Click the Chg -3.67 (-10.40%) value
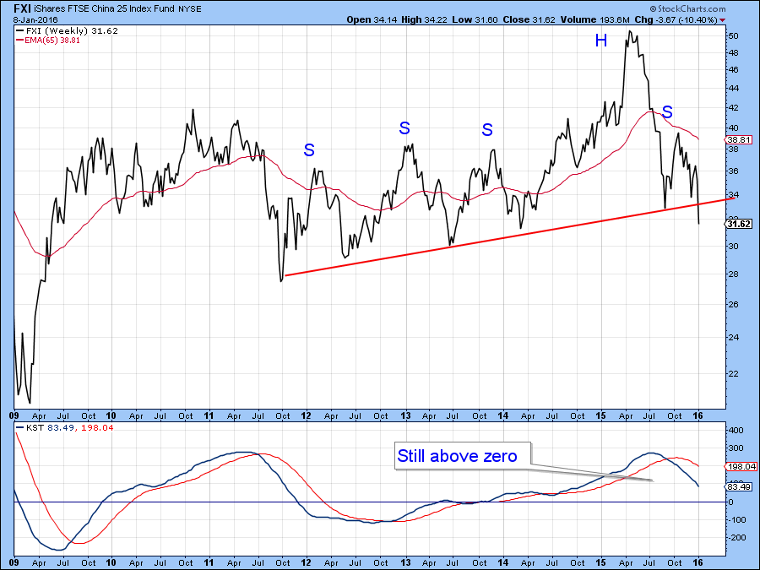This screenshot has height=570, width=760. click(676, 20)
